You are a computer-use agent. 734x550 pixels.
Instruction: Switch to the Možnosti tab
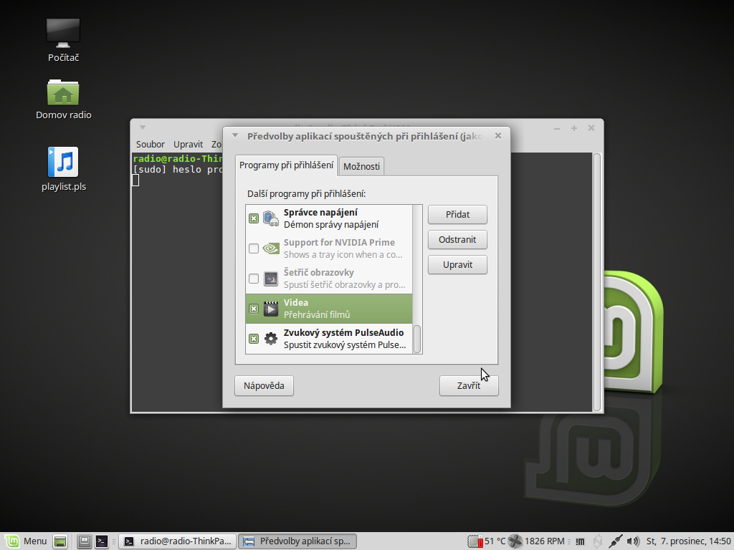[361, 166]
